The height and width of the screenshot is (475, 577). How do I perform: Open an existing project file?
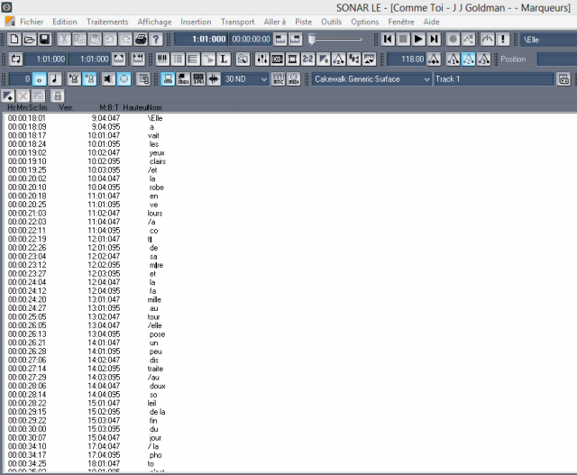29,39
